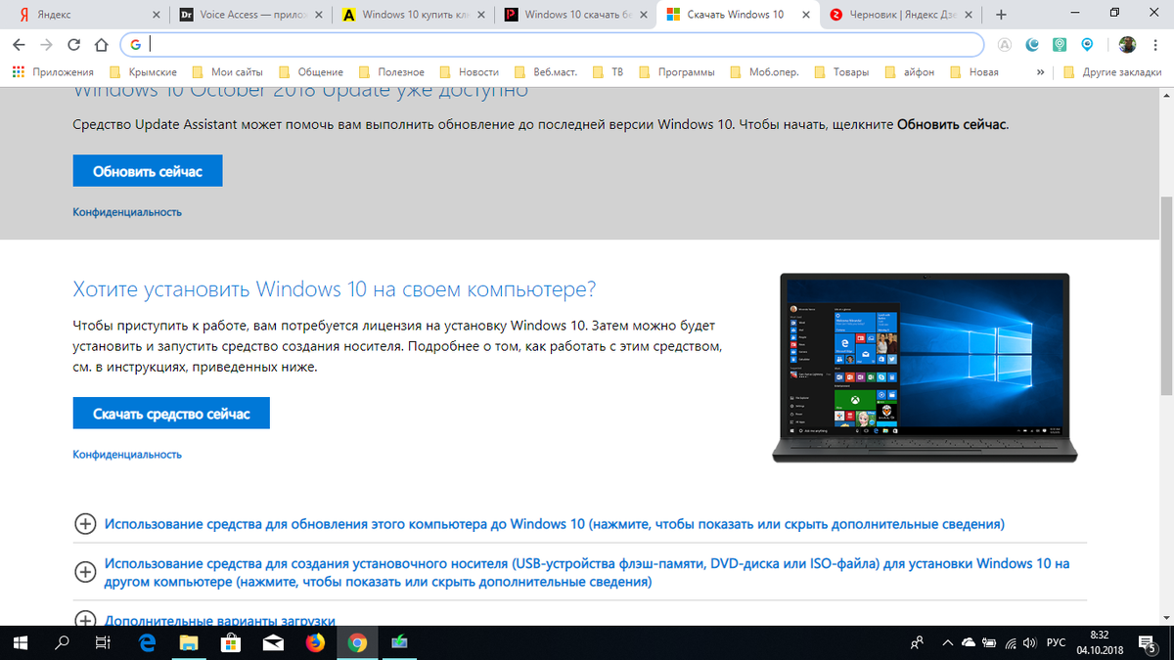Click the blue crescent extension icon
Viewport: 1174px width, 660px height.
1032,45
